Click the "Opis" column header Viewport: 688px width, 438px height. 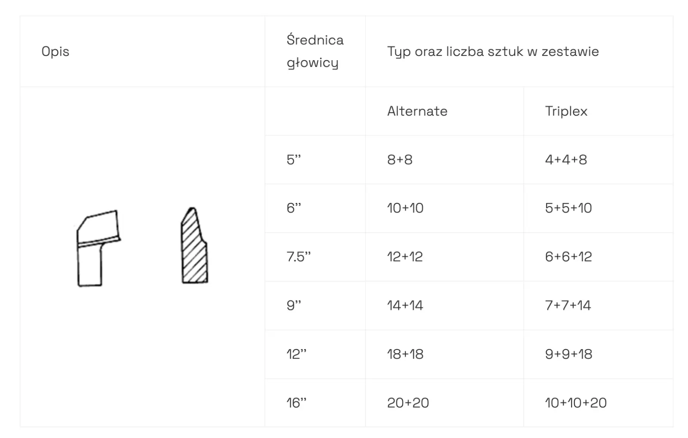coord(55,52)
